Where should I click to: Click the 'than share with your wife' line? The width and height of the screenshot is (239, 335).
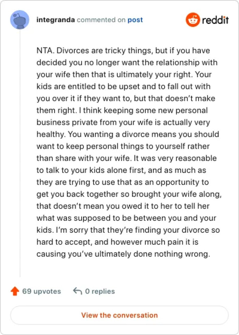126,159
